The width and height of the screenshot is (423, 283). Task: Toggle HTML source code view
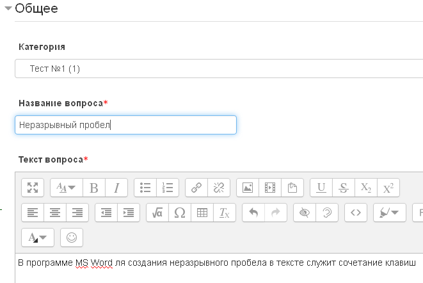[x=356, y=213]
